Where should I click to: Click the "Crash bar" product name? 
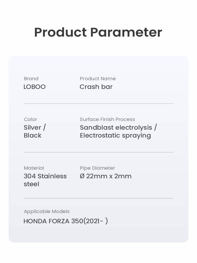point(96,87)
